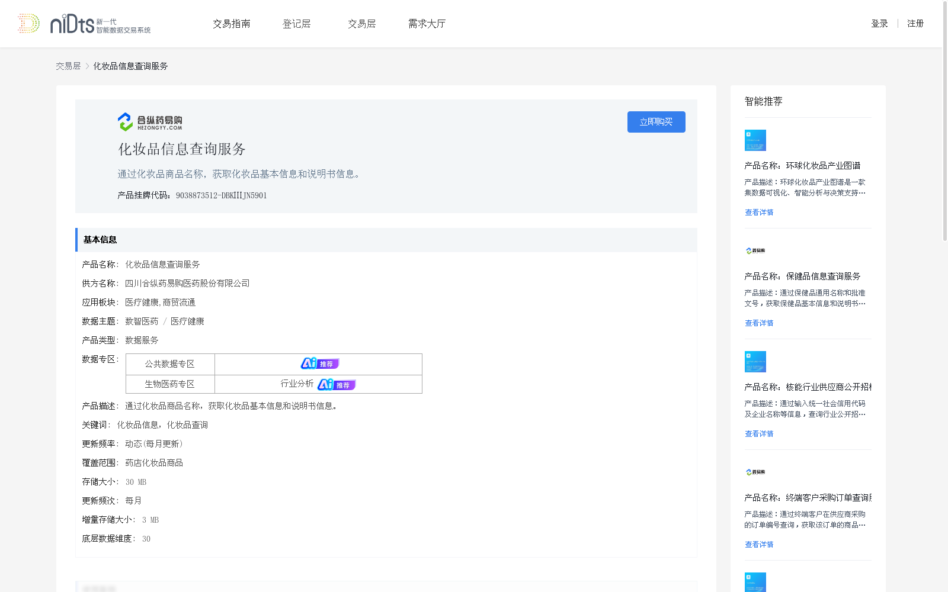The height and width of the screenshot is (592, 948).
Task: Click the 生物医药专区 table cell
Action: coord(170,384)
